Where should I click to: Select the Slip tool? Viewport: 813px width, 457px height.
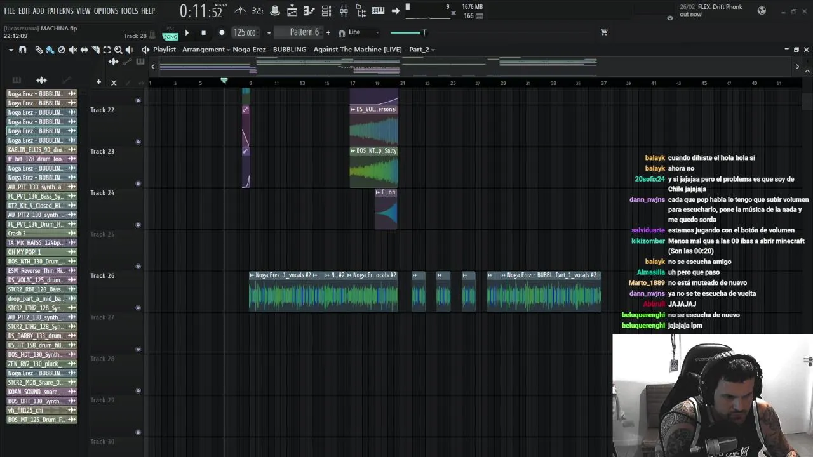coord(84,50)
